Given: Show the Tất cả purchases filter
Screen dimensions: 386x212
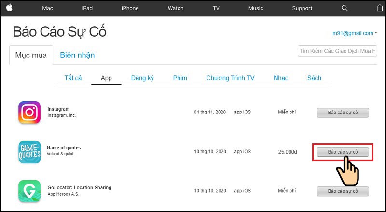Looking at the screenshot, I should tap(73, 78).
